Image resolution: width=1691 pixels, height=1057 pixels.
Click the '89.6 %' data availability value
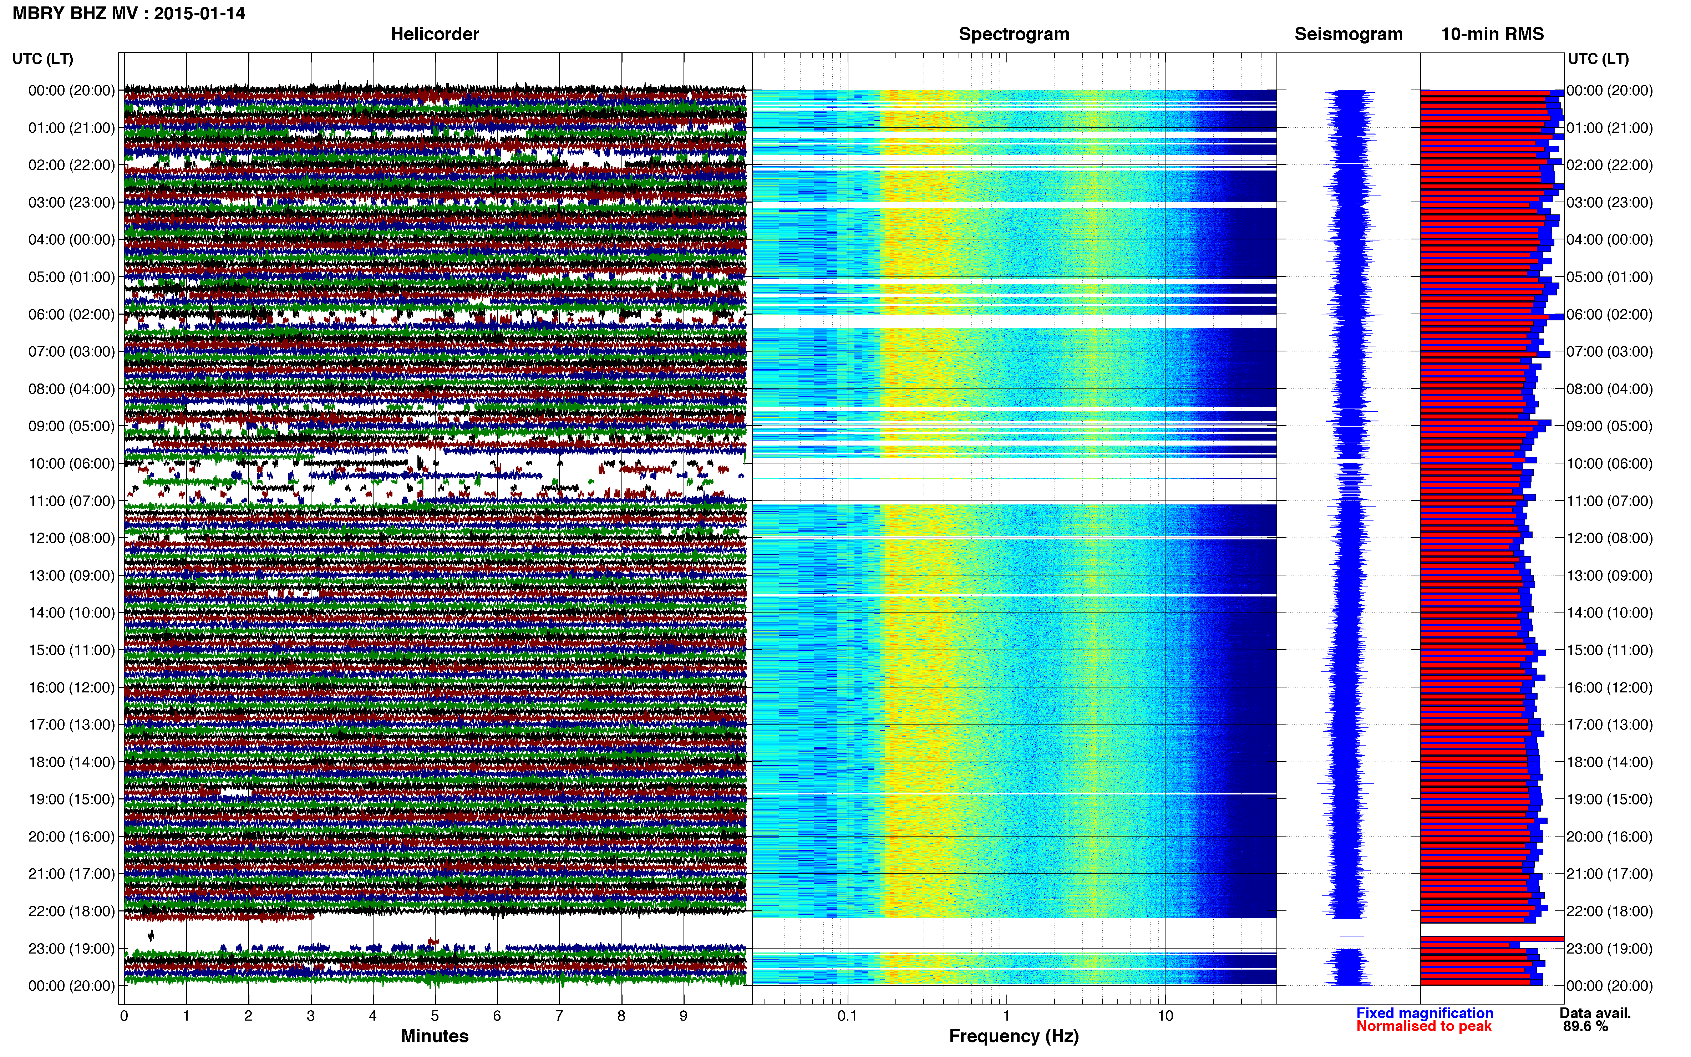1585,1026
